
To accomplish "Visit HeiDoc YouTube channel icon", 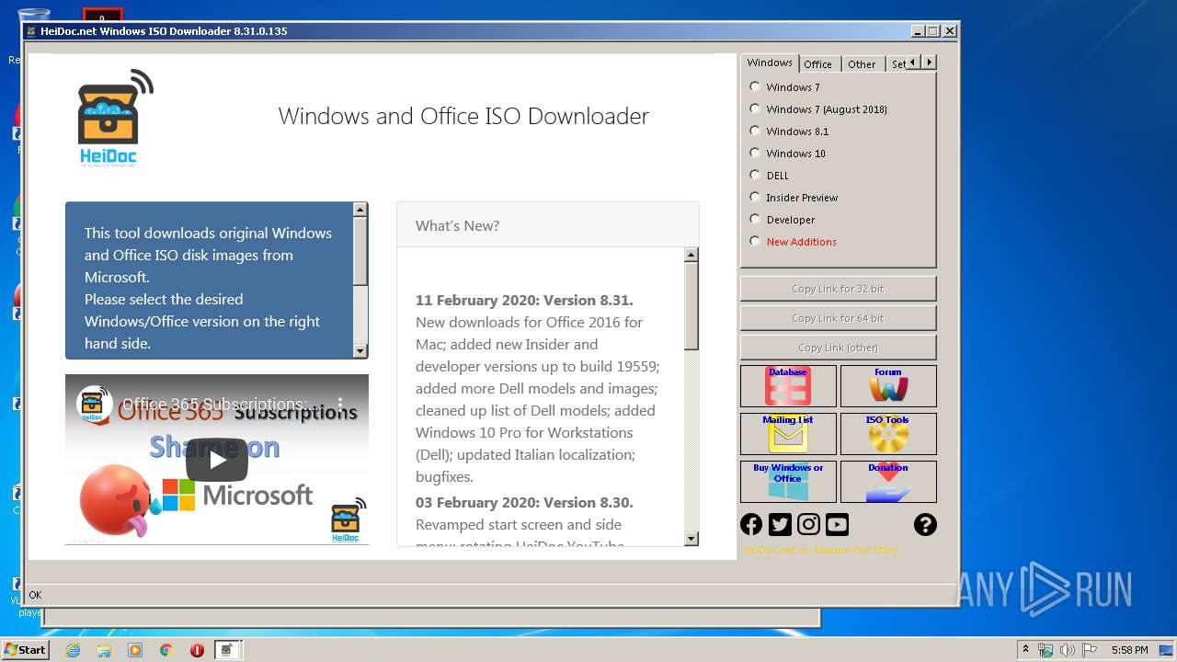I will pos(837,524).
